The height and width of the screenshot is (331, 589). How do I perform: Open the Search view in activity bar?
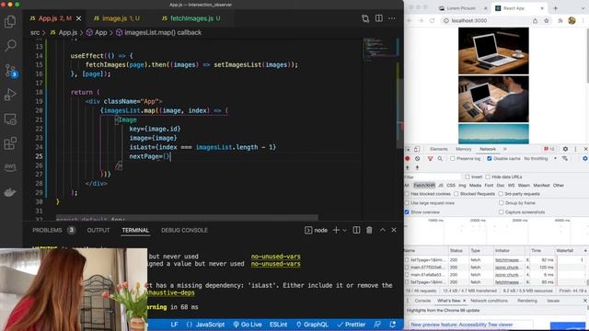[10, 45]
